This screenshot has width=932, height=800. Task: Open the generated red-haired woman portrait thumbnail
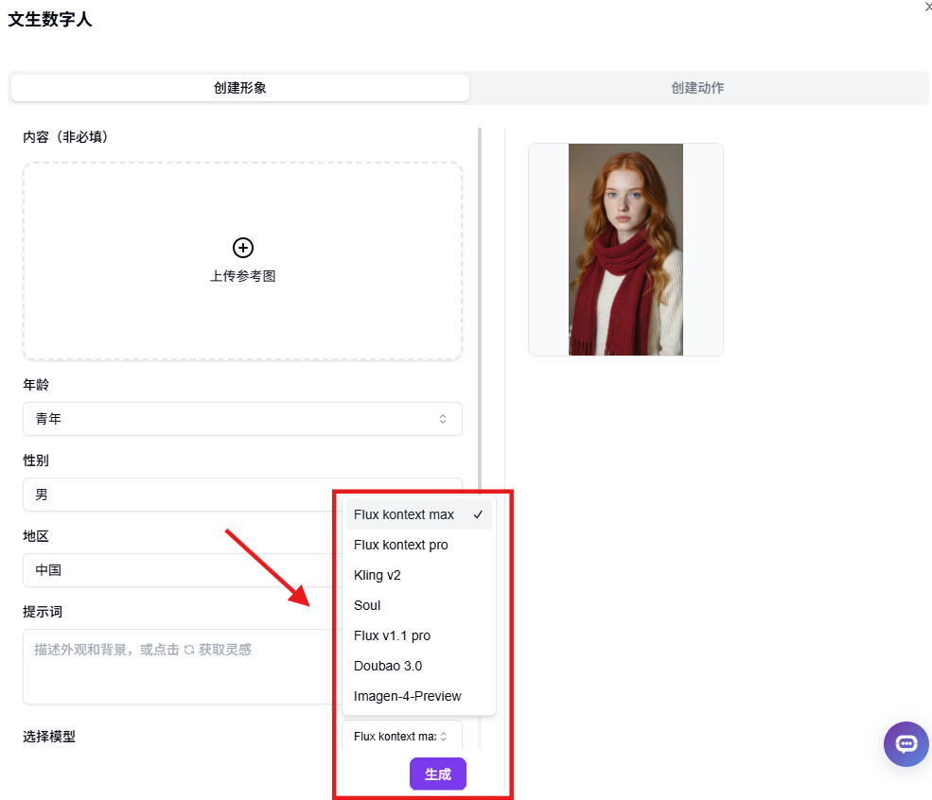click(625, 250)
